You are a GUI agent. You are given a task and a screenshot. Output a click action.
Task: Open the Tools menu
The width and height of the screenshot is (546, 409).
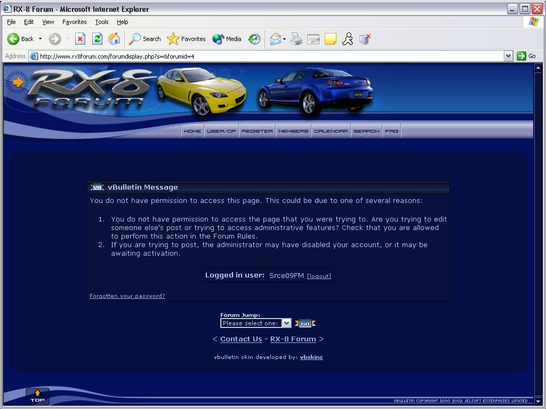tap(101, 22)
